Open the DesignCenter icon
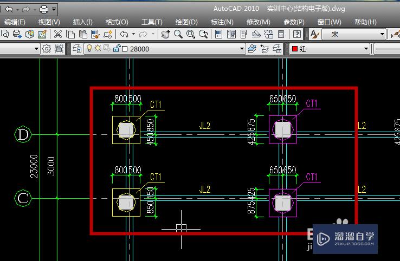 coord(231,34)
